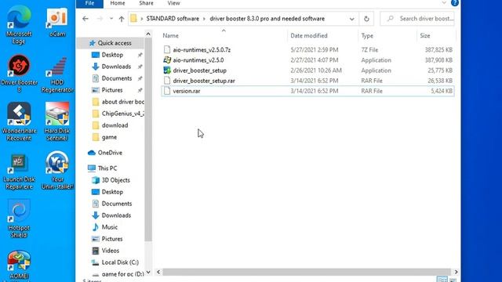Expand the ribbon with chevron

click(444, 3)
